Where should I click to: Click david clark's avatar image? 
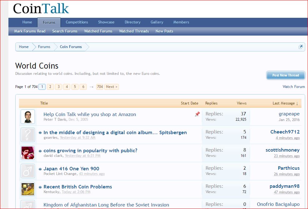click(28, 153)
